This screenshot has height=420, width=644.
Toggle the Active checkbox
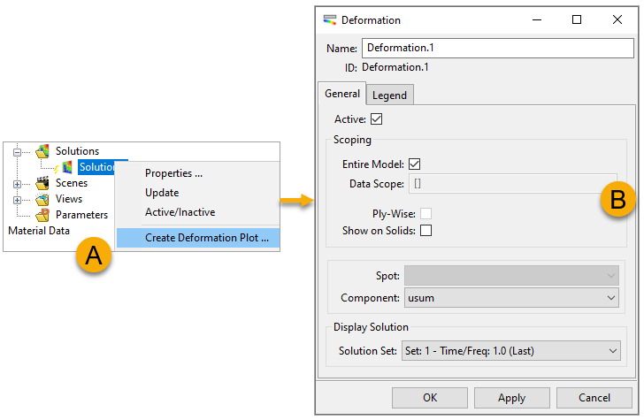tap(376, 119)
